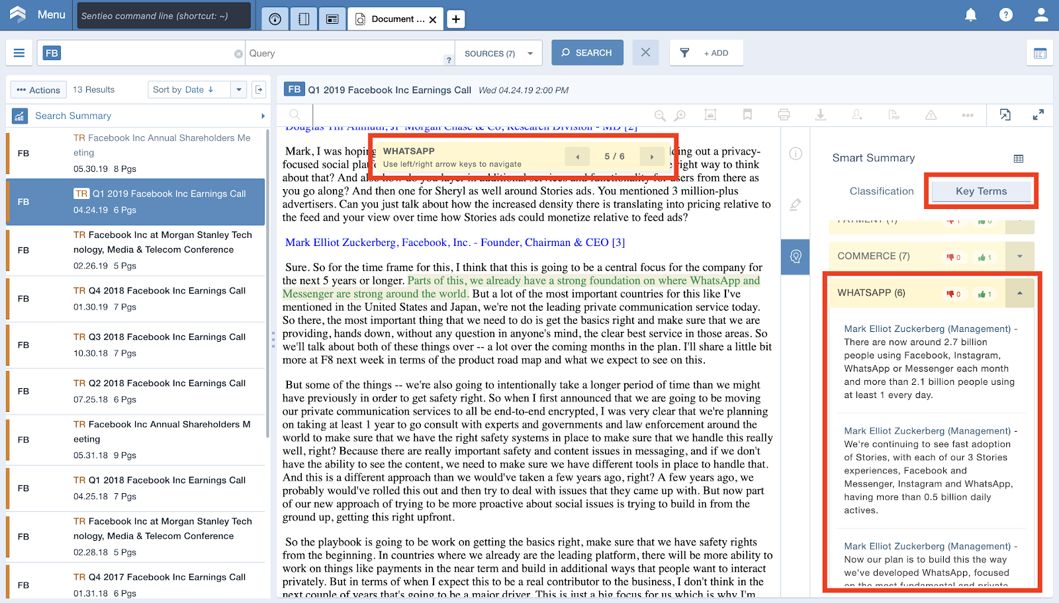
Task: Thumbs up the COMMERCE key term
Action: (985, 257)
